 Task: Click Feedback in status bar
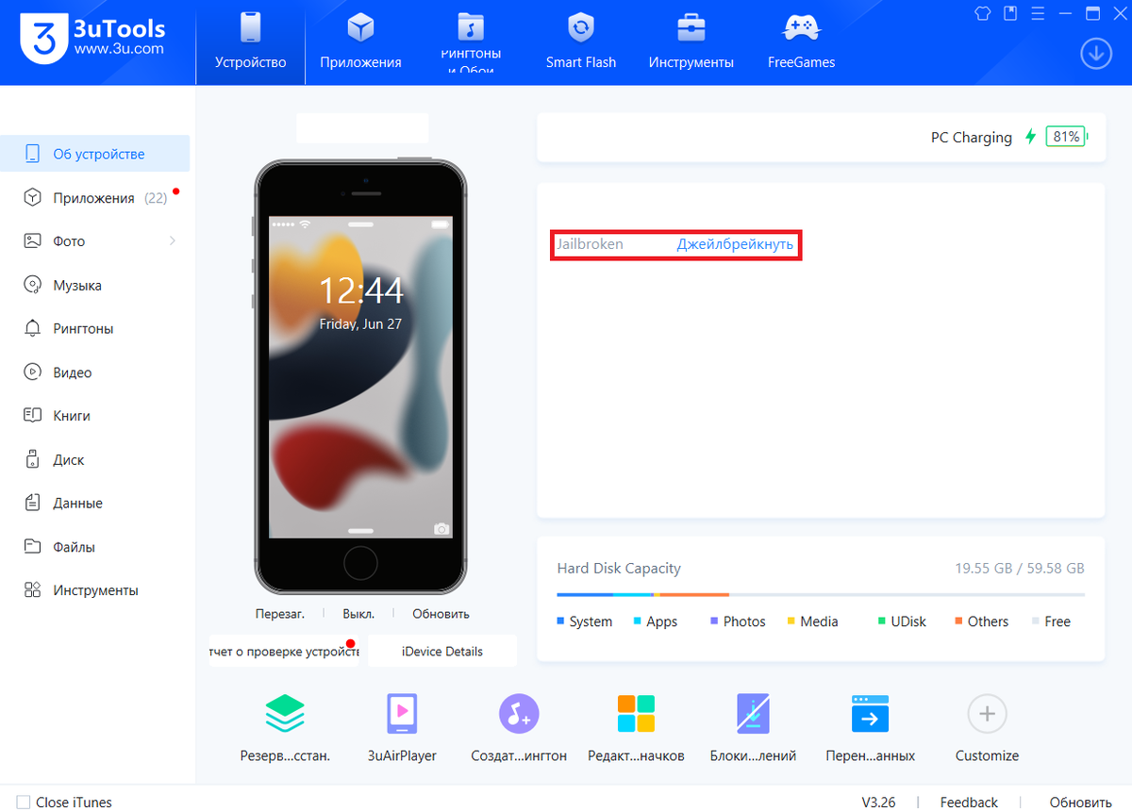tap(969, 803)
